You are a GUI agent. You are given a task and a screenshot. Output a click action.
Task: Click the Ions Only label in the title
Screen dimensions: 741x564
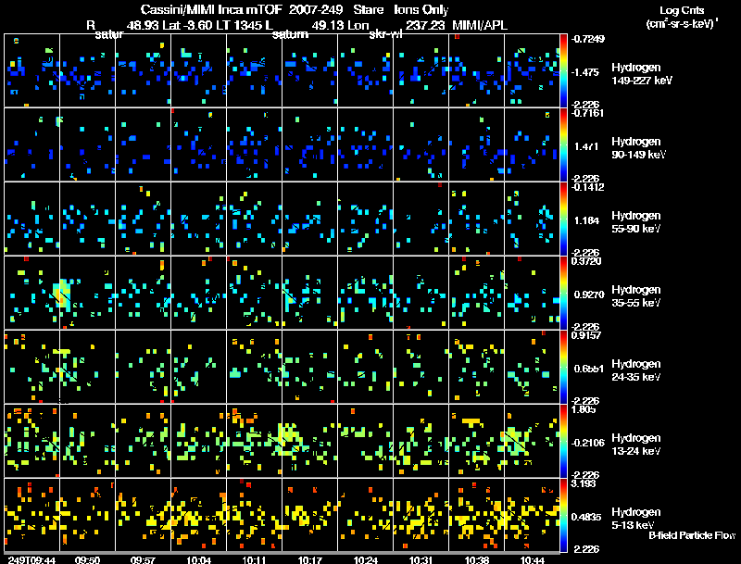click(x=421, y=10)
